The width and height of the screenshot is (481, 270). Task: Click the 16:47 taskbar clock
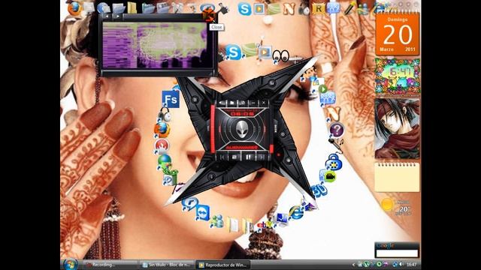pyautogui.click(x=411, y=265)
